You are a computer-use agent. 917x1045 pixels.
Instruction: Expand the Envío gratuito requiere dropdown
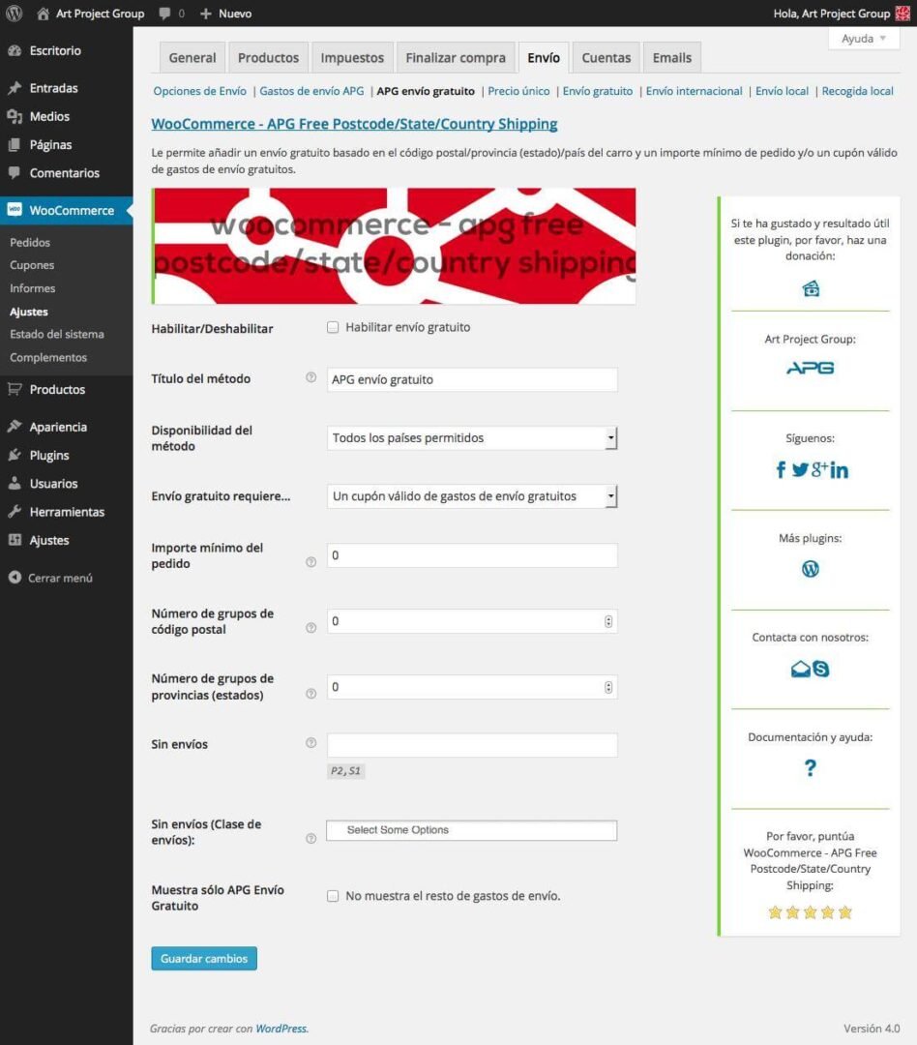(472, 496)
